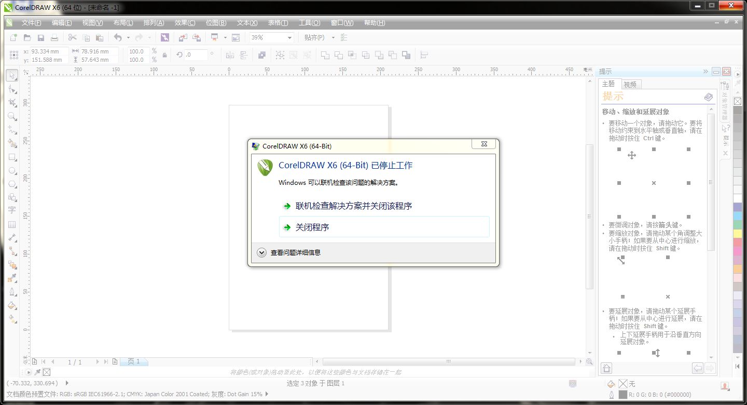Click 关闭程序 to close the program
The image size is (747, 405).
[x=384, y=227]
